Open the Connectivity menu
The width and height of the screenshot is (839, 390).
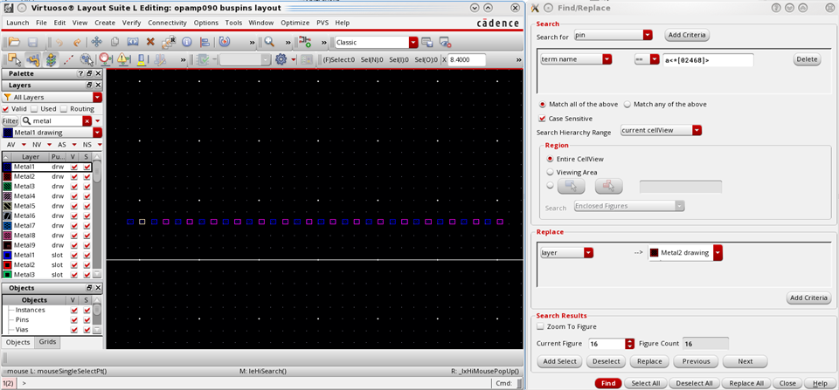(168, 23)
